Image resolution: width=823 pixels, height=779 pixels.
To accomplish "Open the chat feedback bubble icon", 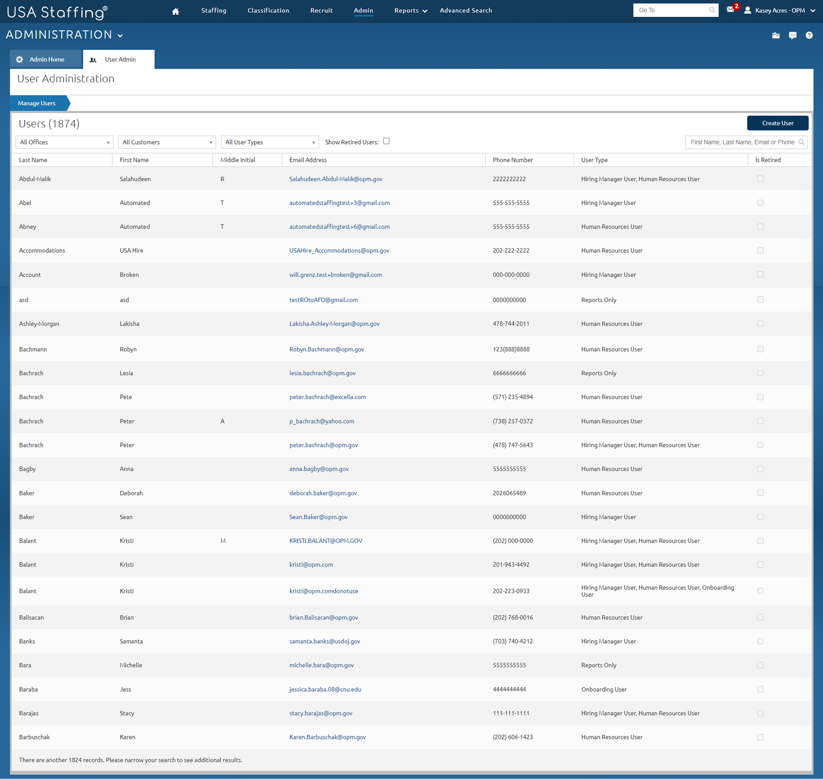I will pyautogui.click(x=793, y=35).
